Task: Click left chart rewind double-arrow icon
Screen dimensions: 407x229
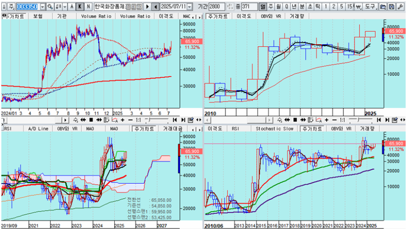Action: pos(83,120)
